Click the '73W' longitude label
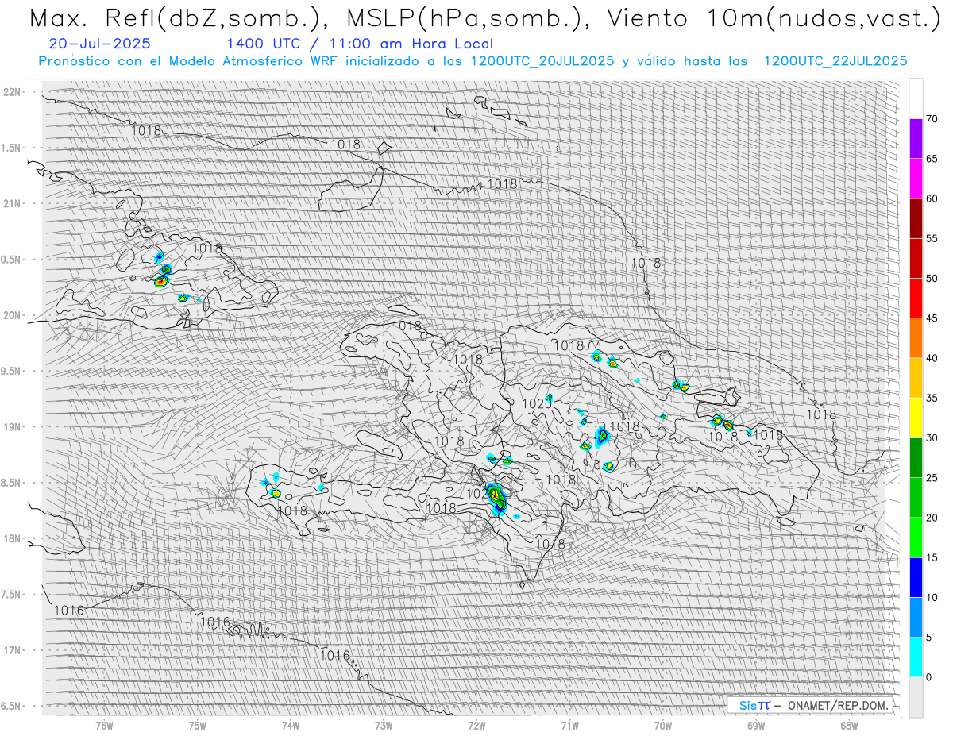953x736 pixels. [384, 725]
